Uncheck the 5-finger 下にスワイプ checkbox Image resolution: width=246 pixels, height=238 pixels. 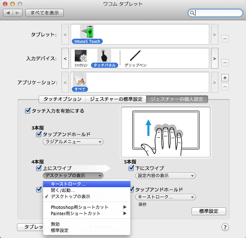(131, 168)
